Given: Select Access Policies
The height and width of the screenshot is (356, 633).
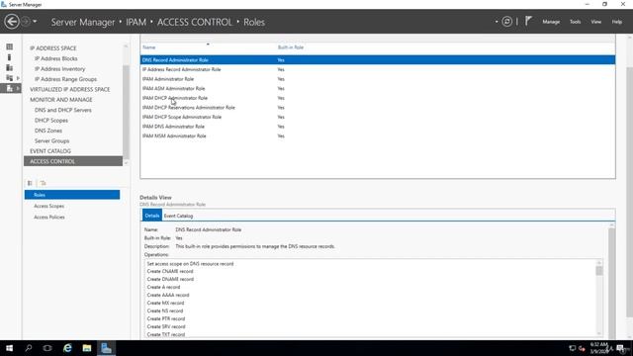Looking at the screenshot, I should (49, 218).
